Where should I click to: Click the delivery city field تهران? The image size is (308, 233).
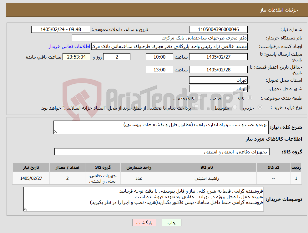point(218,89)
